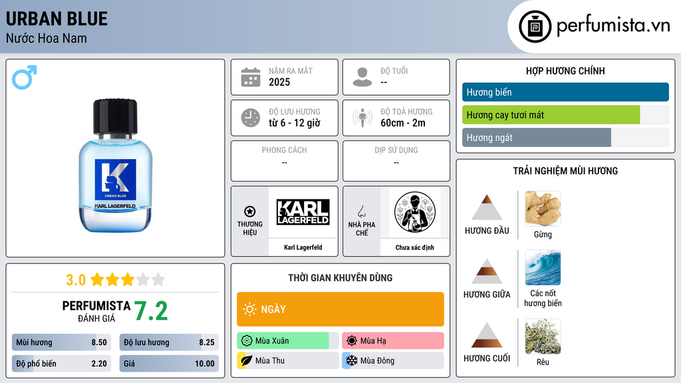Click the Thời gian khuyên dùng heading
The width and height of the screenshot is (681, 383).
[x=340, y=278]
